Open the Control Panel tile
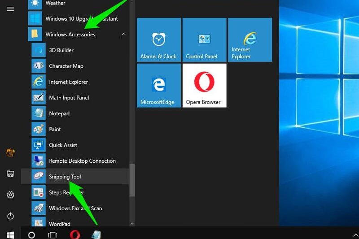Image resolution: width=359 pixels, height=239 pixels. point(205,40)
